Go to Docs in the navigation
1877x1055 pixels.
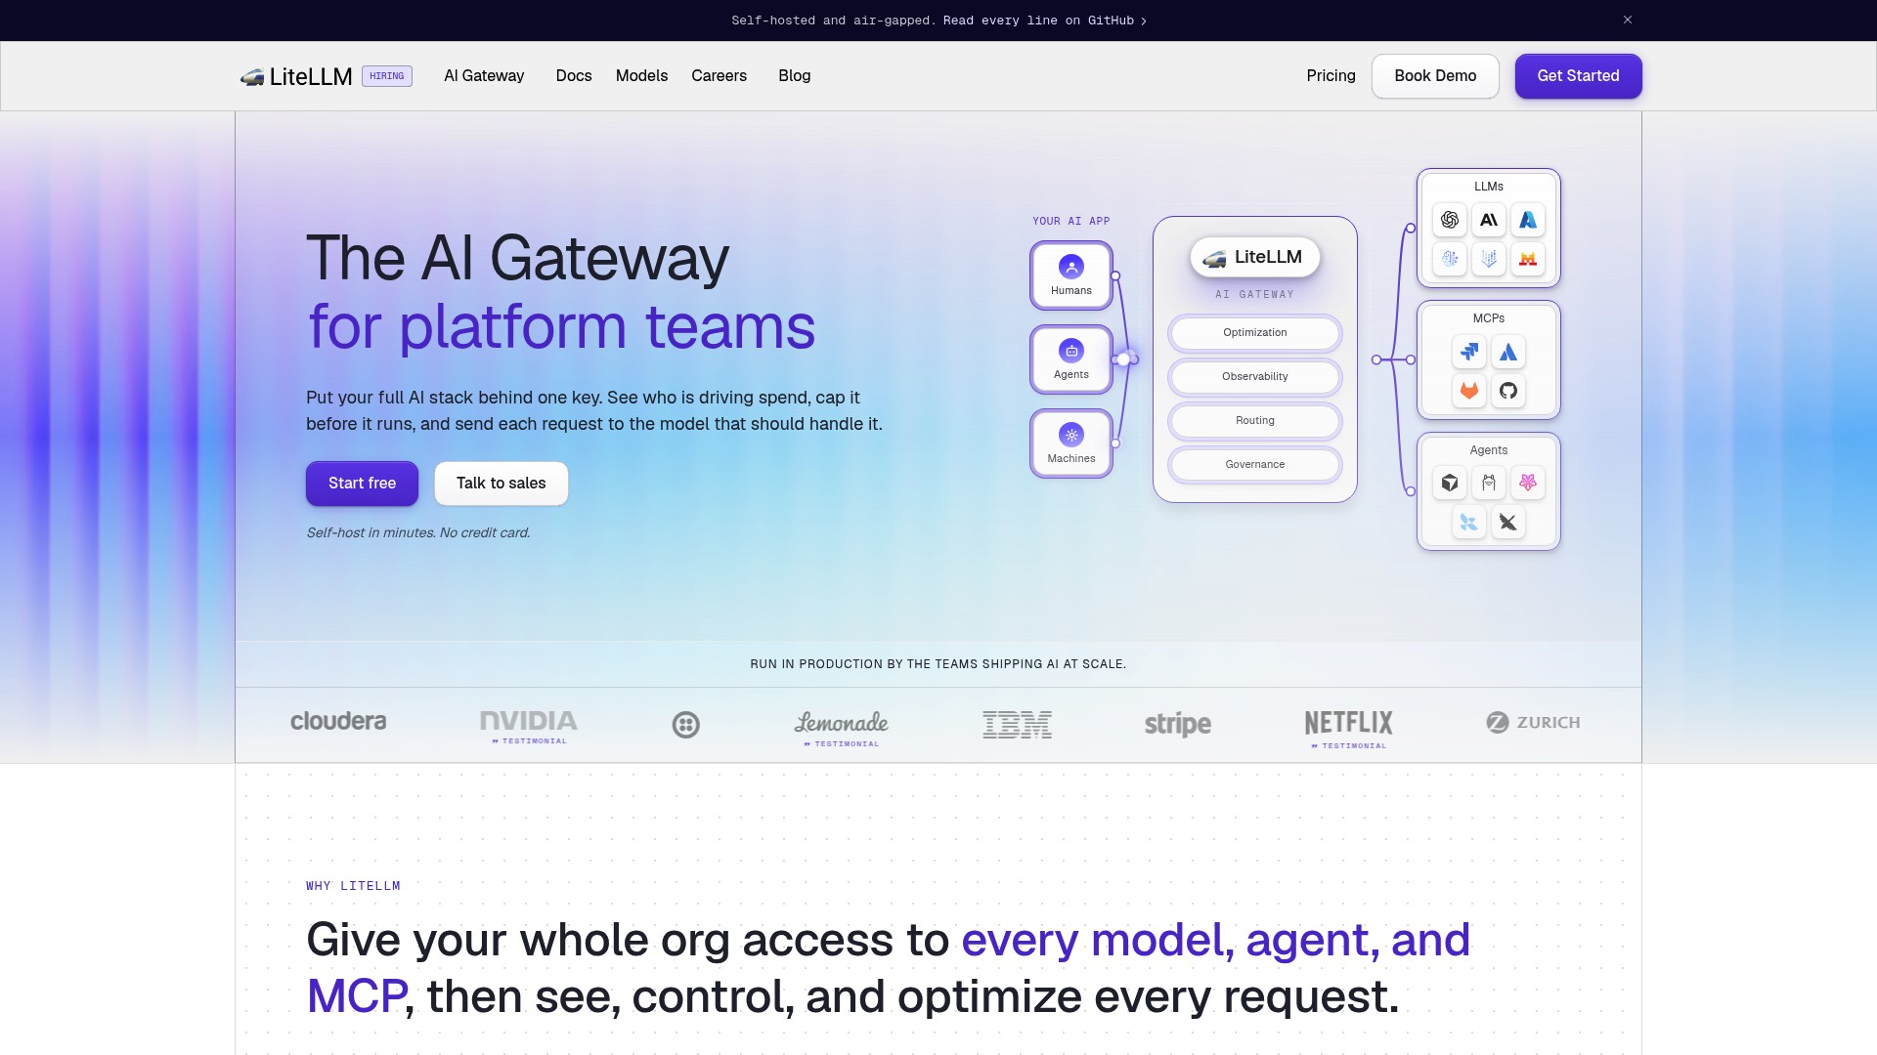click(574, 76)
